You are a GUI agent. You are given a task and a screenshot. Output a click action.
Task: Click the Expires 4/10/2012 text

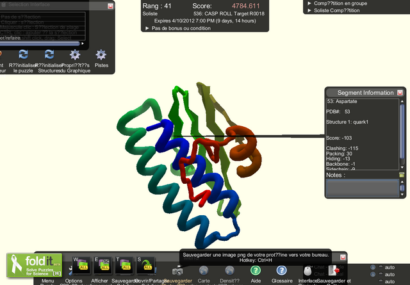pos(205,20)
